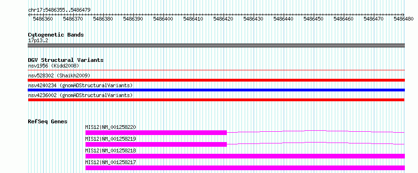Viewport: 418px width, 173px height.
Task: Click the chr17:5486355..5486479 region label
Action: [x=59, y=10]
